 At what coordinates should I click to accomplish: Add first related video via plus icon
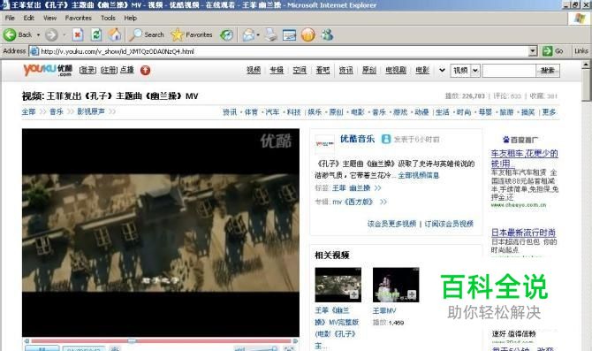353,294
